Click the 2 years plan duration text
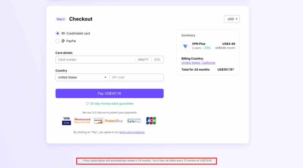Screen dimensions: 303x168 [x=196, y=48]
